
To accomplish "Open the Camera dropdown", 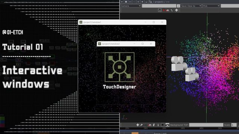I will click(130, 6).
